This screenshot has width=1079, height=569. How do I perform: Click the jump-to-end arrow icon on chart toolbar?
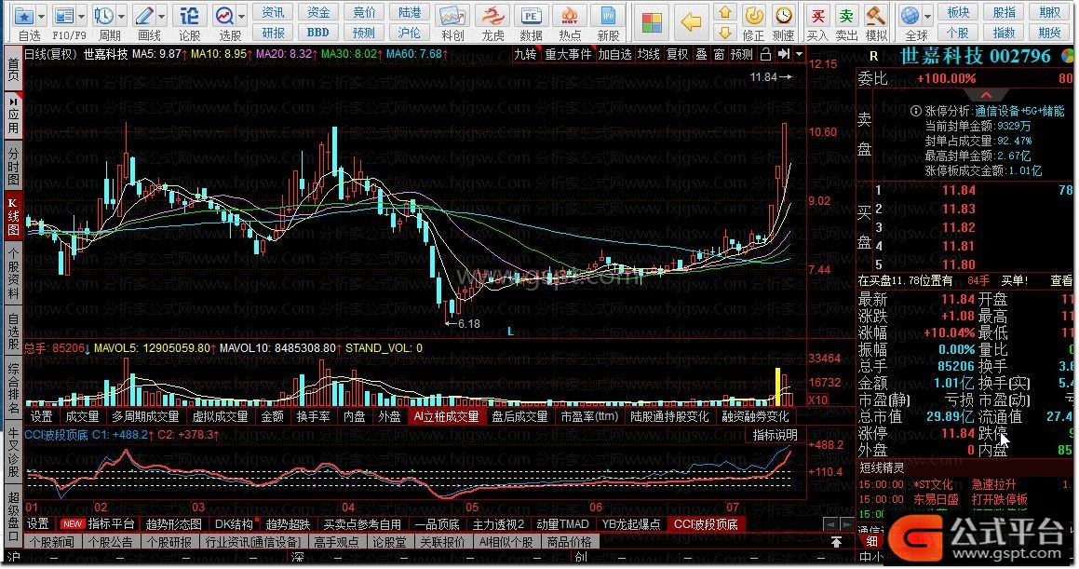784,54
